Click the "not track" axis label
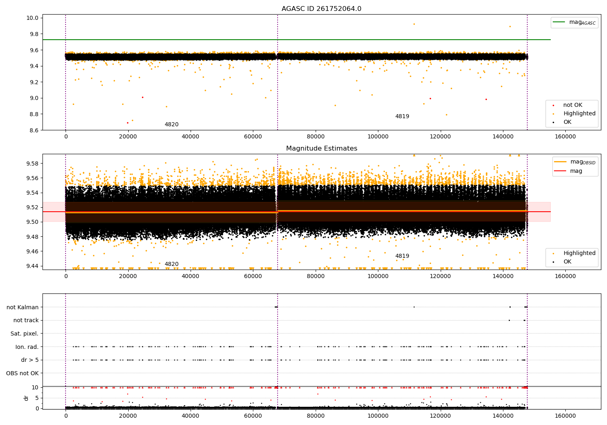 pos(26,321)
